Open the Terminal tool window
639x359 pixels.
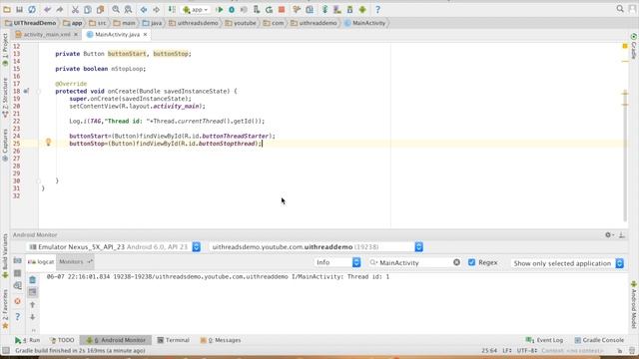pyautogui.click(x=174, y=340)
